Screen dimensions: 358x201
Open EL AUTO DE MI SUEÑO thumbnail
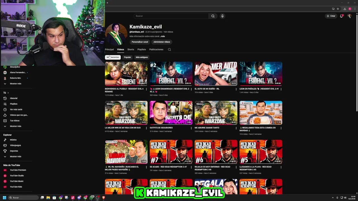pos(216,74)
